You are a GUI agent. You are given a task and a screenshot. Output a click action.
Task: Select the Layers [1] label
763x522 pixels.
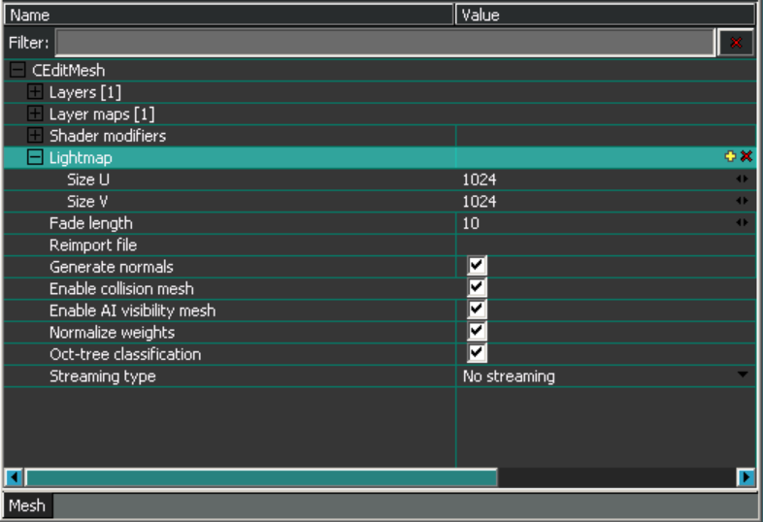[x=85, y=92]
